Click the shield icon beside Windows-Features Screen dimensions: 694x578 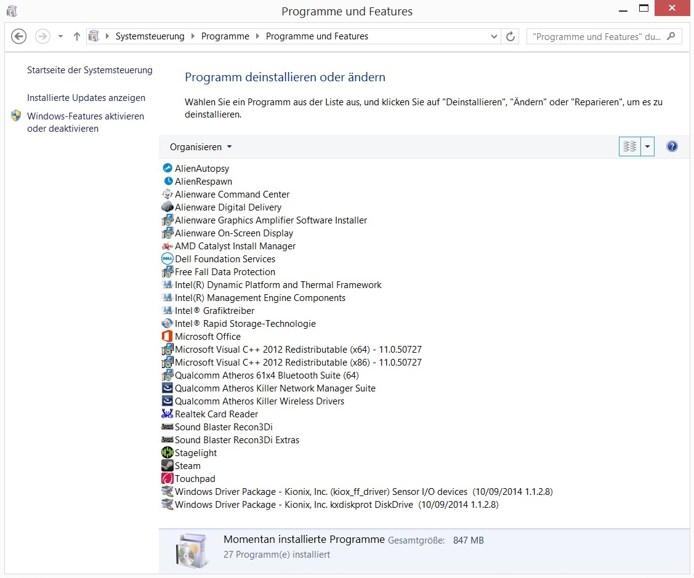[x=16, y=116]
